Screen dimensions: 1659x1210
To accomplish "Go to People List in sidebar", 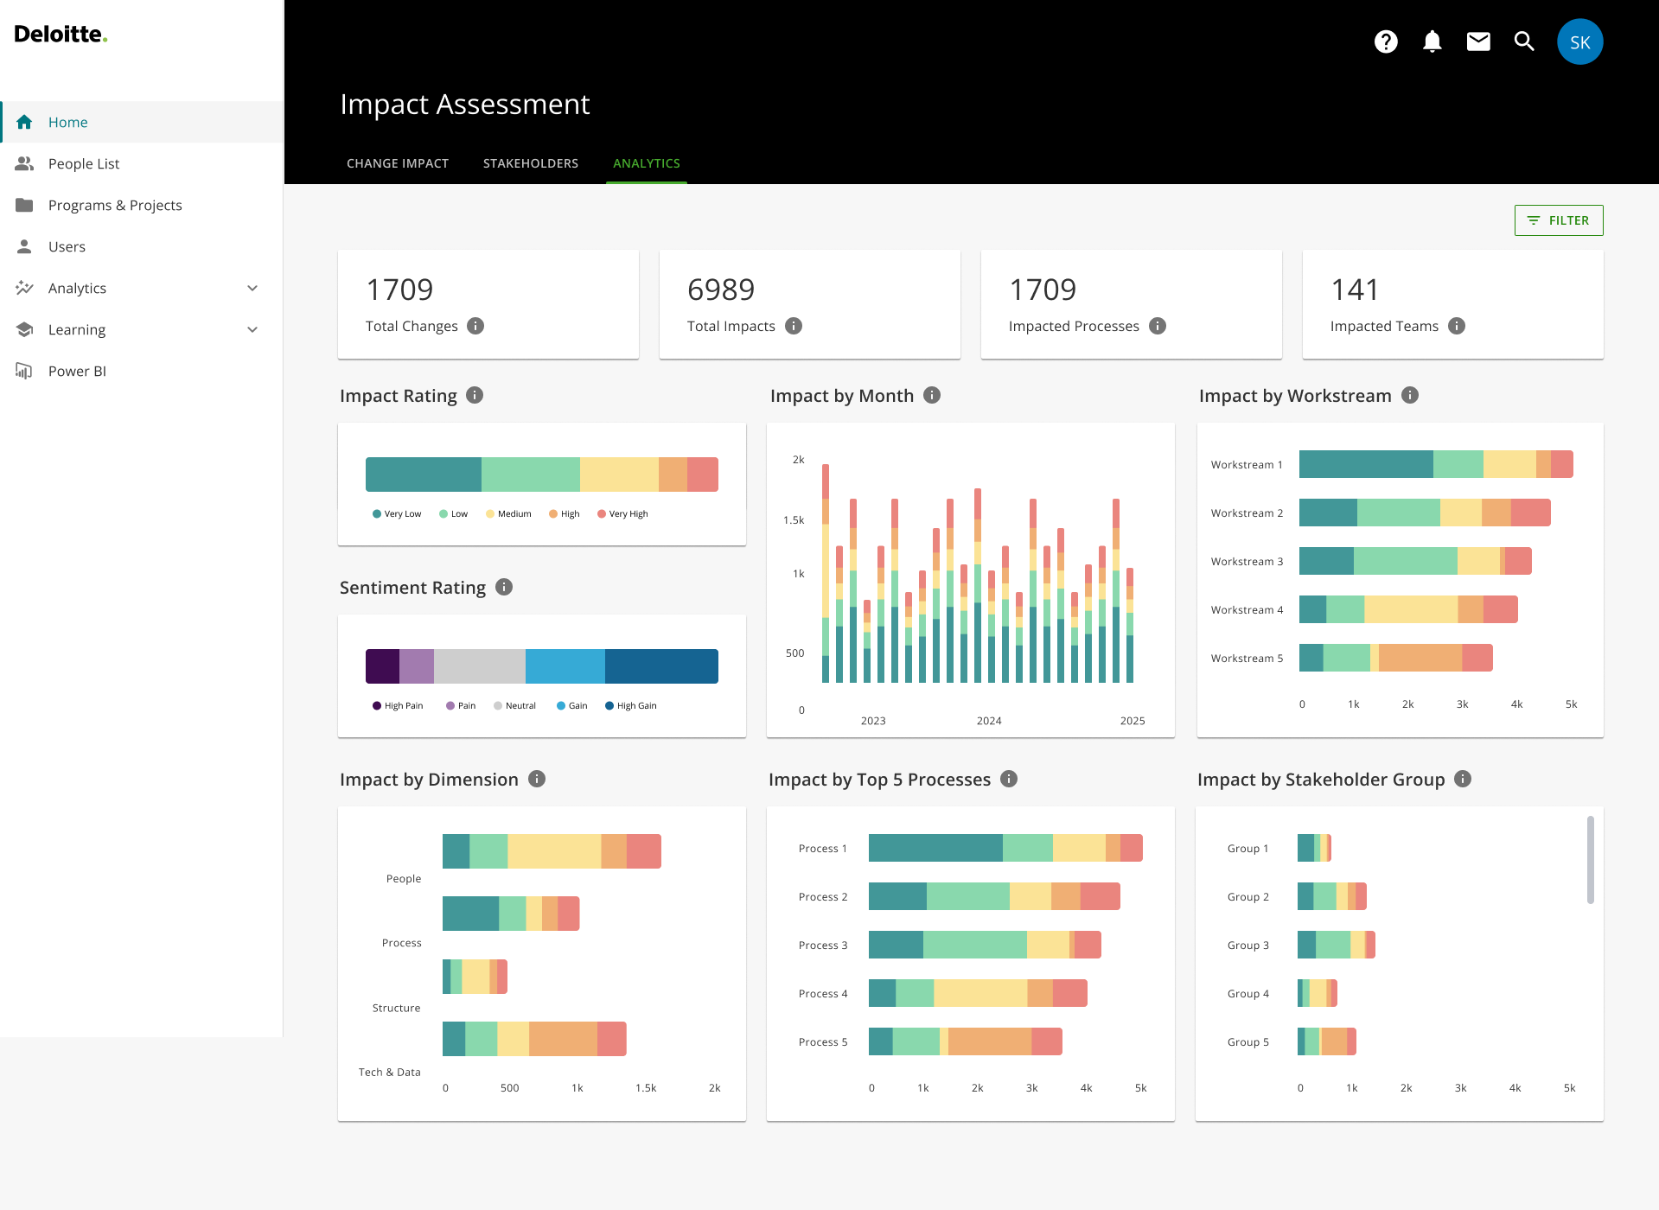I will pos(84,163).
